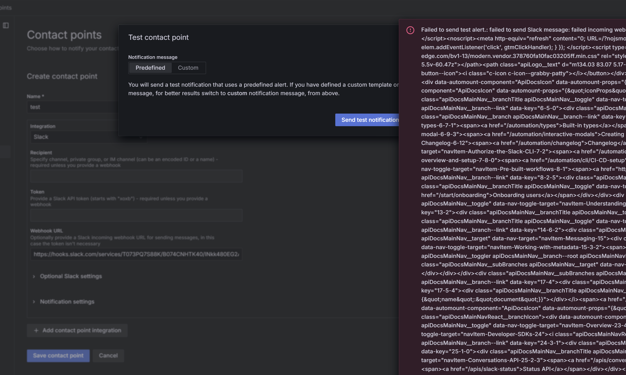
Task: Click the plus icon on Add contact point integration
Action: pyautogui.click(x=36, y=331)
